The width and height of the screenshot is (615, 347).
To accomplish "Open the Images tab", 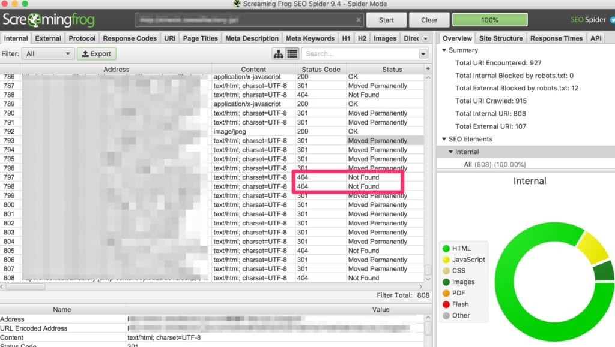I will pos(385,38).
